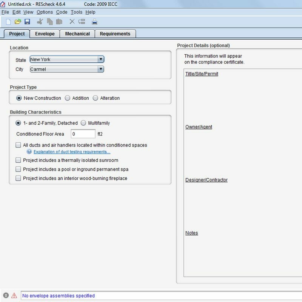Viewport: 302px width, 302px height.
Task: Switch to the Envelope tab
Action: tap(45, 34)
